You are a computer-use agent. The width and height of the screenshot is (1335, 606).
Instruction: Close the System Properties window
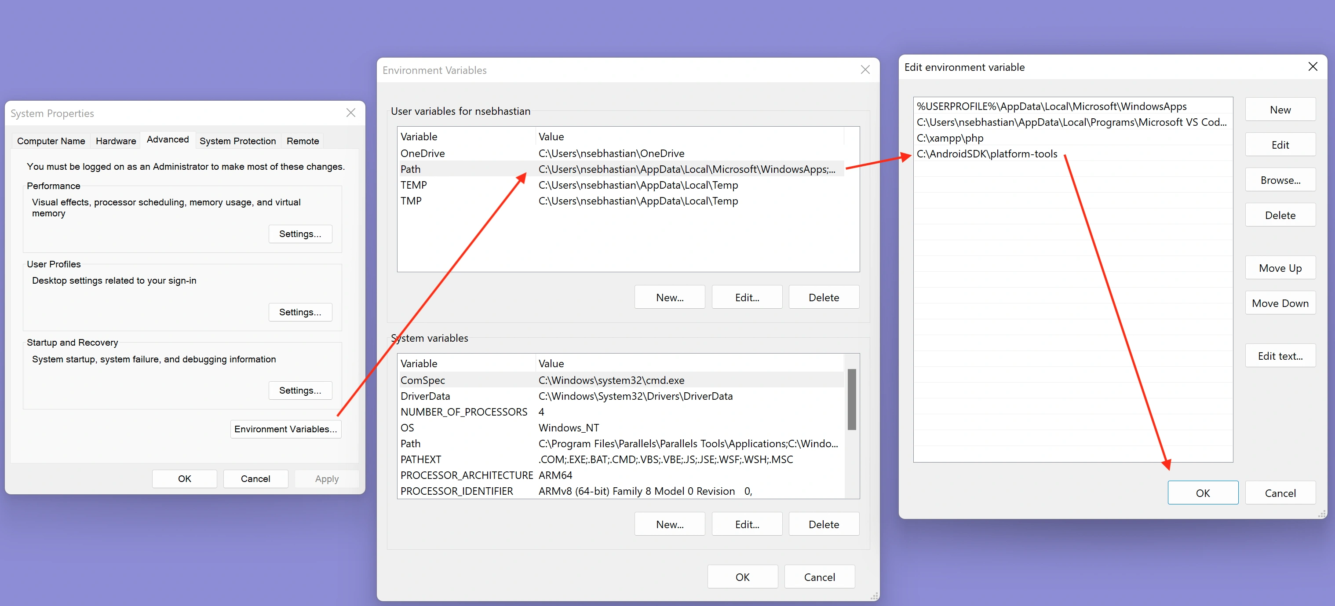(351, 113)
